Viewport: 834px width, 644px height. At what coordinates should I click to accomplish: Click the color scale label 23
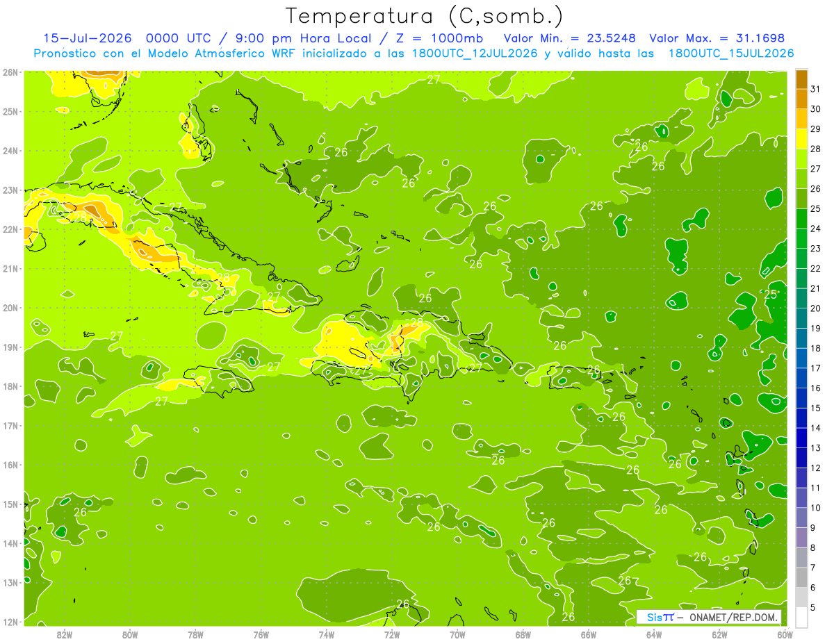click(x=815, y=249)
